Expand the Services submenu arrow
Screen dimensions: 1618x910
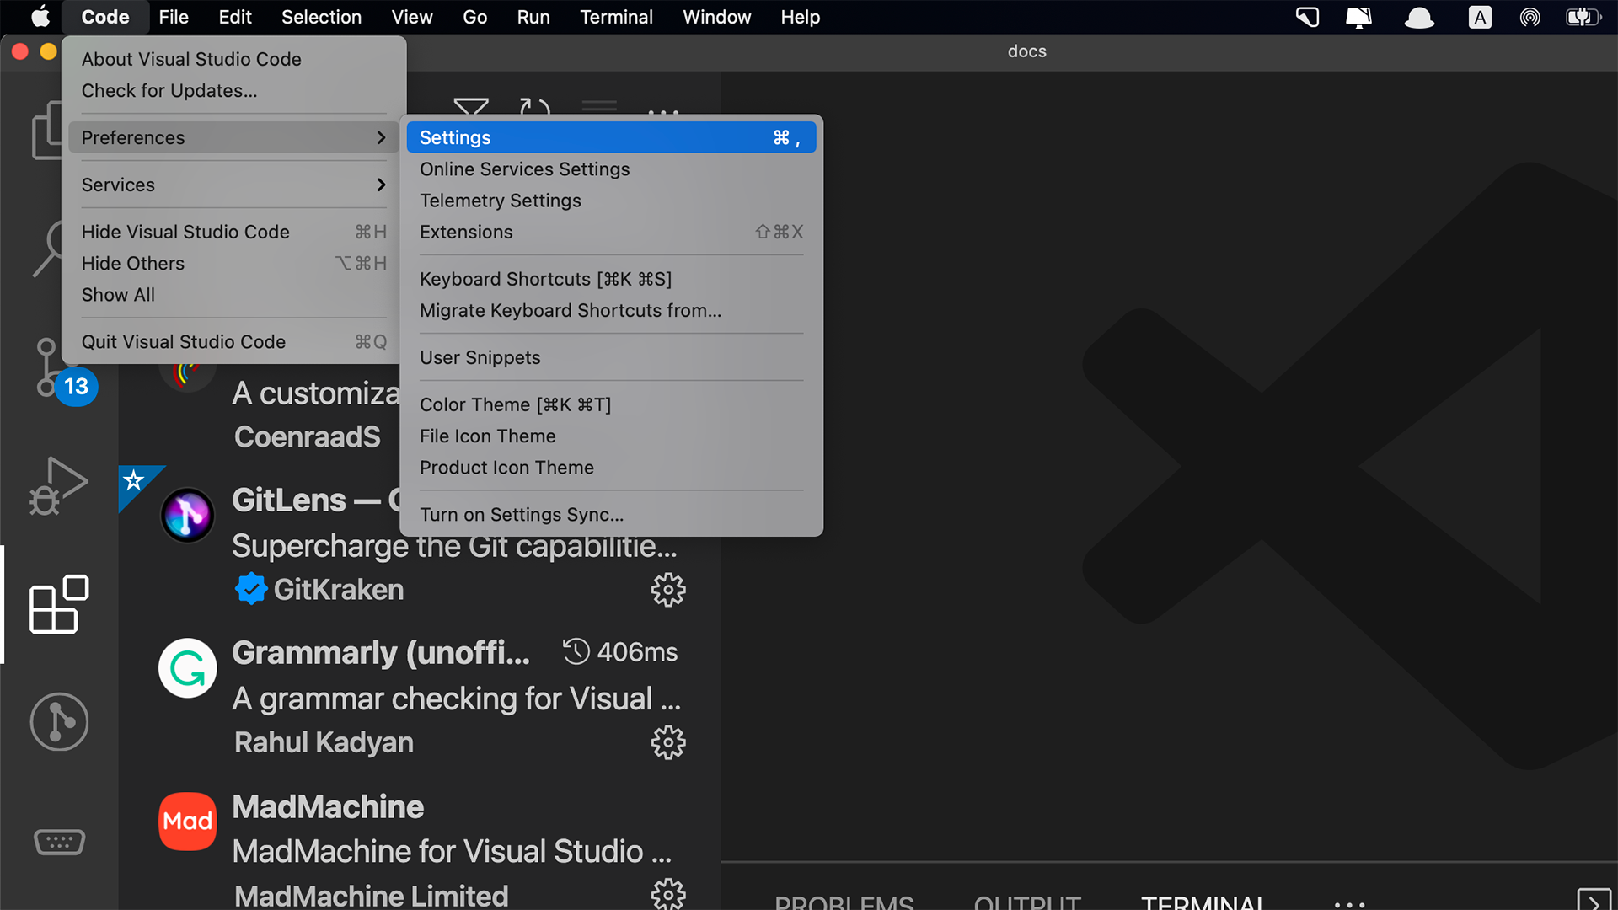(x=381, y=185)
